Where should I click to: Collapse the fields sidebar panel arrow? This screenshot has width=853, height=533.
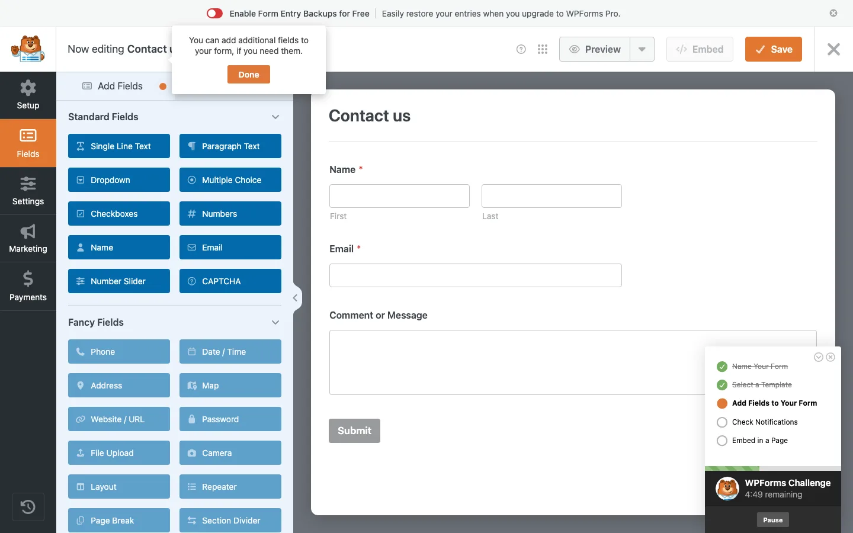click(x=296, y=298)
